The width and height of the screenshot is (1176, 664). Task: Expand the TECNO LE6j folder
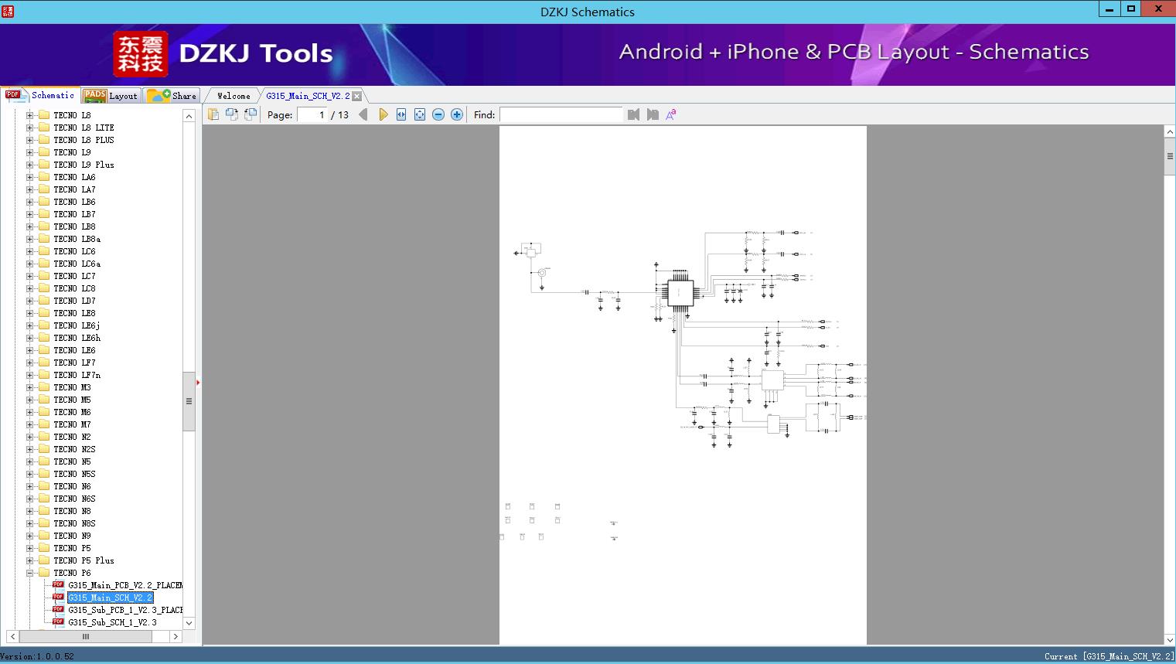click(x=29, y=325)
